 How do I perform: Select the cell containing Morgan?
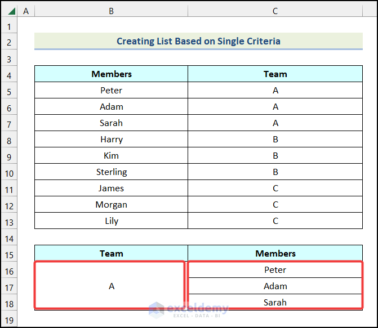111,205
